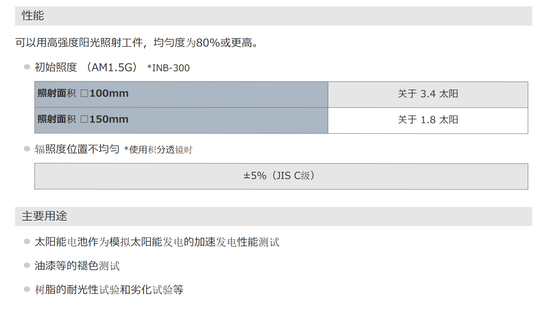Image resolution: width=542 pixels, height=309 pixels.
Task: Click the 主要用途 section header
Action: coord(273,216)
